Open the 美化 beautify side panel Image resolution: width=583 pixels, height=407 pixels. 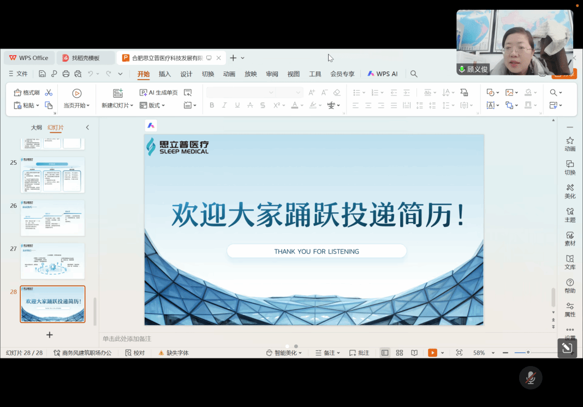click(570, 191)
